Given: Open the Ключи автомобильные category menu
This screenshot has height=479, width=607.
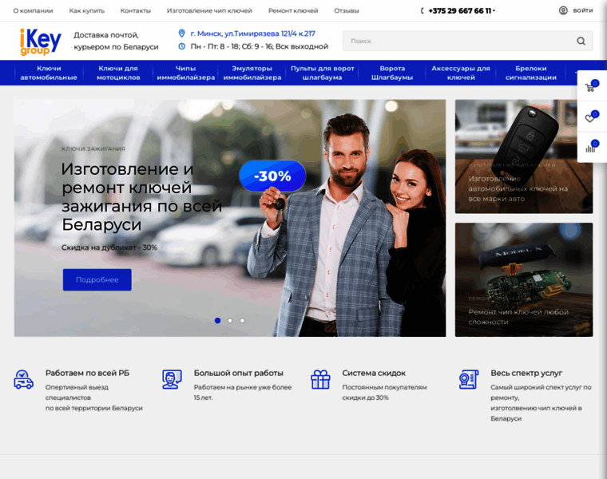Looking at the screenshot, I should click(49, 73).
